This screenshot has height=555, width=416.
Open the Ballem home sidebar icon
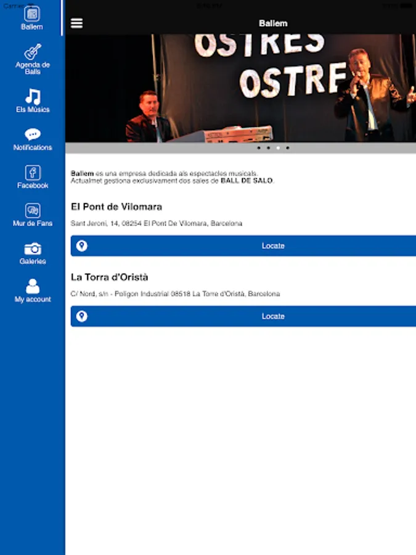(32, 14)
